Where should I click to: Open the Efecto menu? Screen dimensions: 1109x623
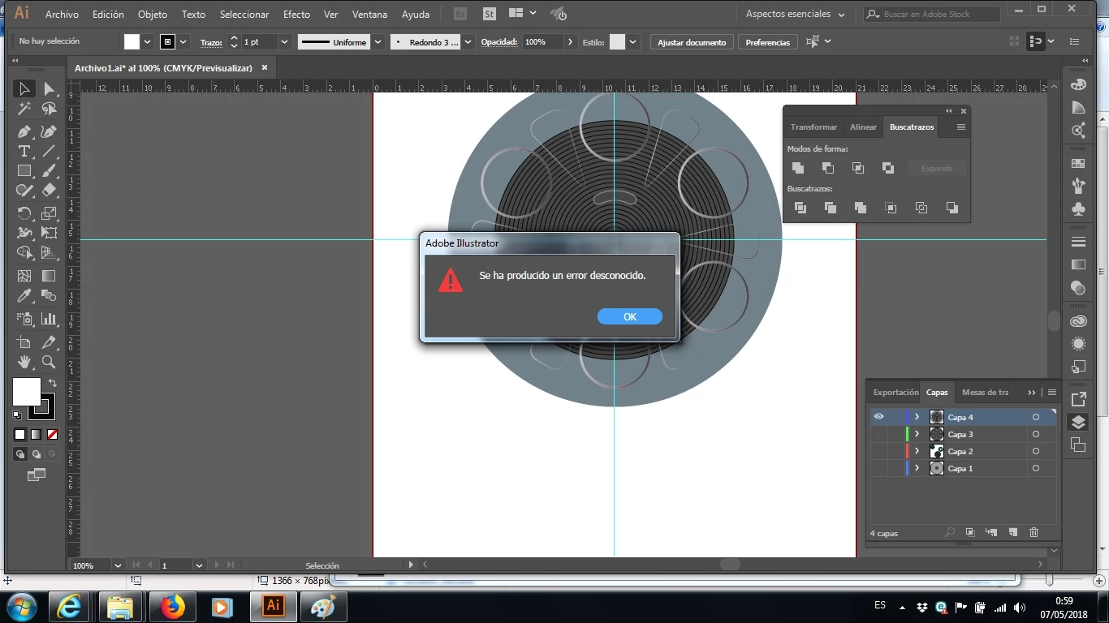(x=296, y=15)
